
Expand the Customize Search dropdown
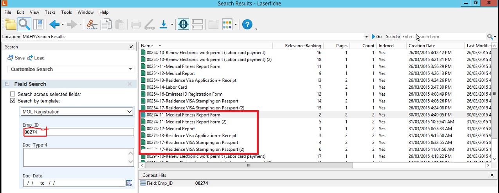click(x=130, y=69)
